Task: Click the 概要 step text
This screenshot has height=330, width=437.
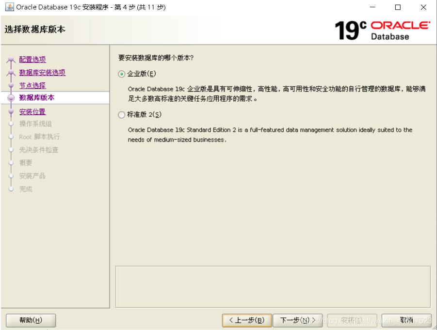Action: point(26,163)
